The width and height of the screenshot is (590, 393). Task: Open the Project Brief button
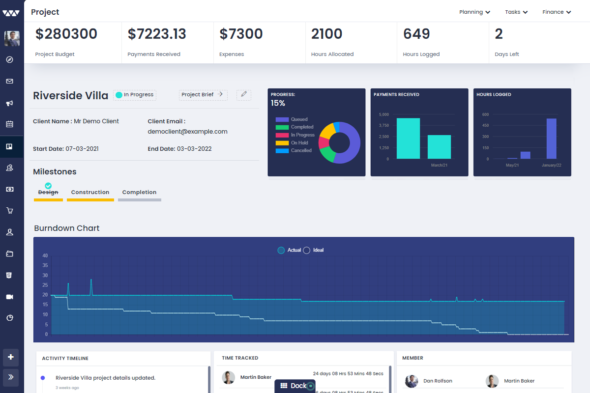[x=203, y=94]
